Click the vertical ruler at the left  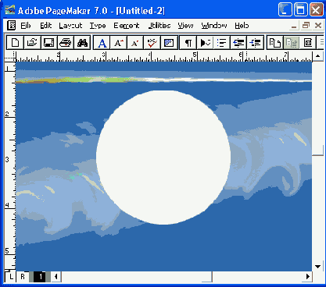[10, 166]
